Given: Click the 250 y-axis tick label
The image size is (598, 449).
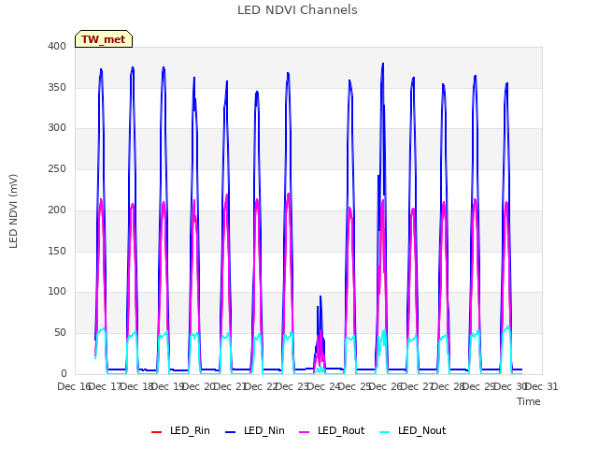Looking at the screenshot, I should tap(57, 168).
